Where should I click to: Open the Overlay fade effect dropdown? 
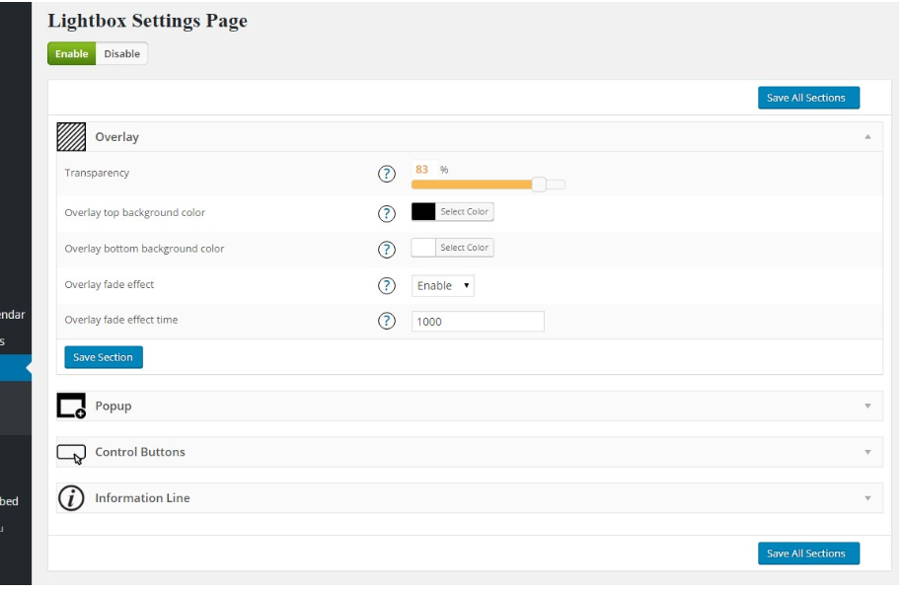click(443, 285)
